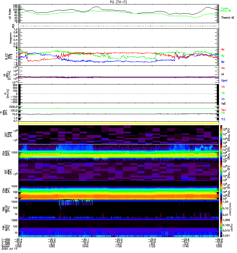Viewport: 237px width, 253px height.
Task: Click the 1120 time tick label
Action: tap(152, 246)
